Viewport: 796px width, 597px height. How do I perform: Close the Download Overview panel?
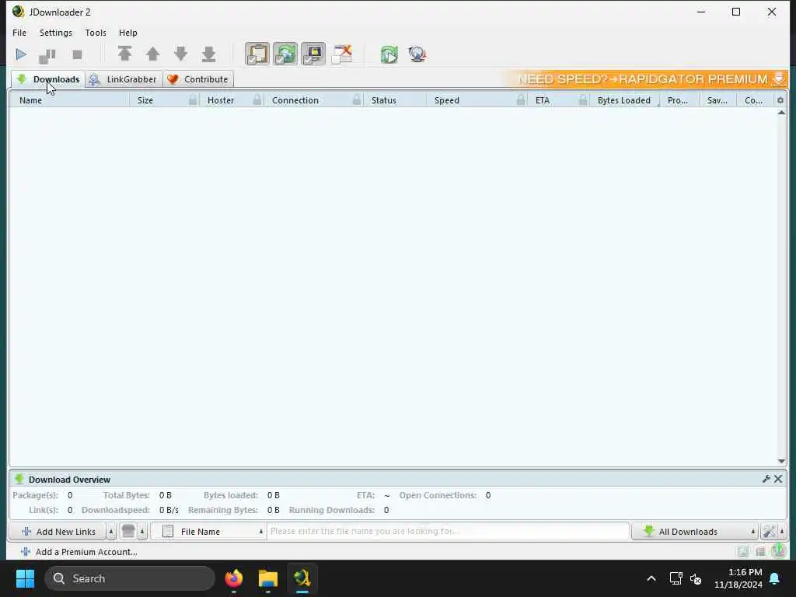click(777, 479)
